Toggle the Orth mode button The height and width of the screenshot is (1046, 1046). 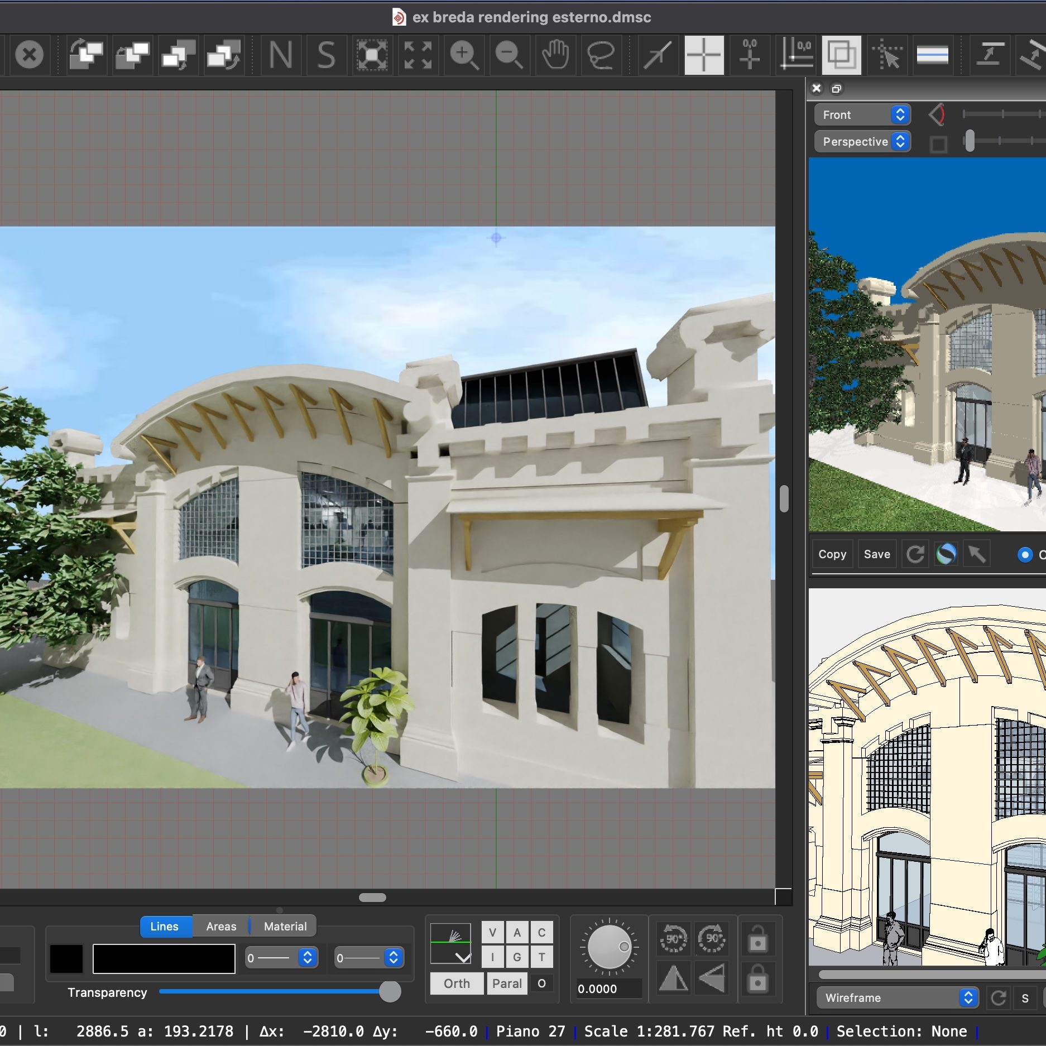(456, 983)
